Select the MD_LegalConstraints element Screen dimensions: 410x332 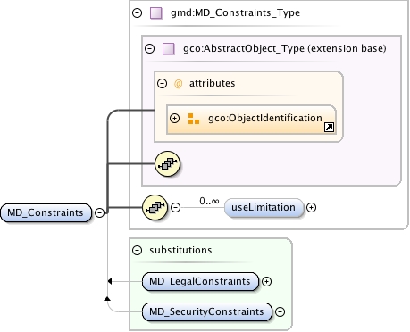point(200,281)
